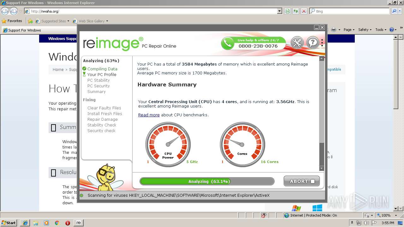Click Favorites label button
404x227 pixels.
coord(12,21)
